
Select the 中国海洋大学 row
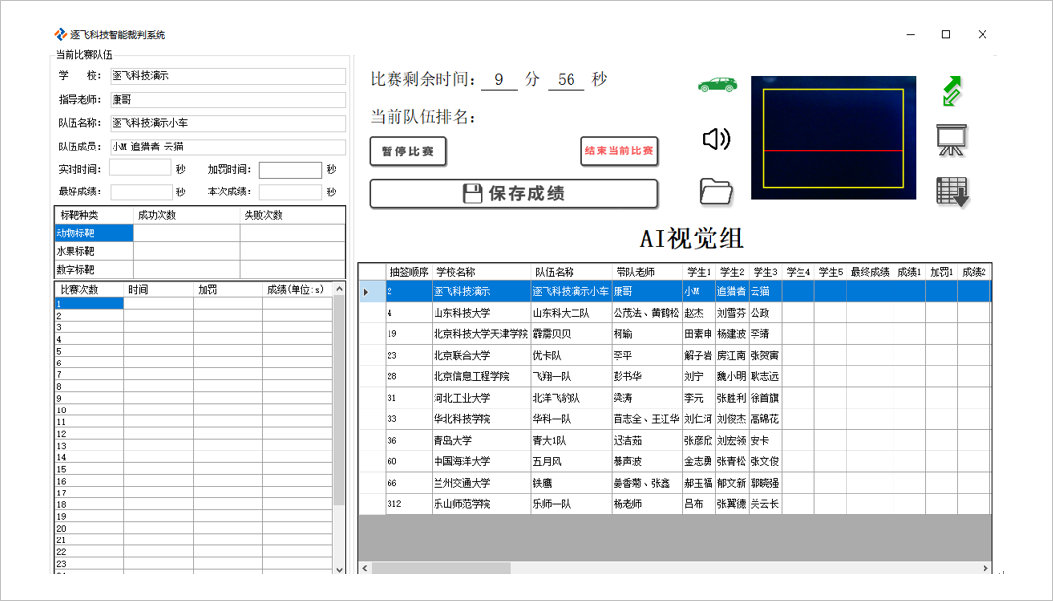675,461
